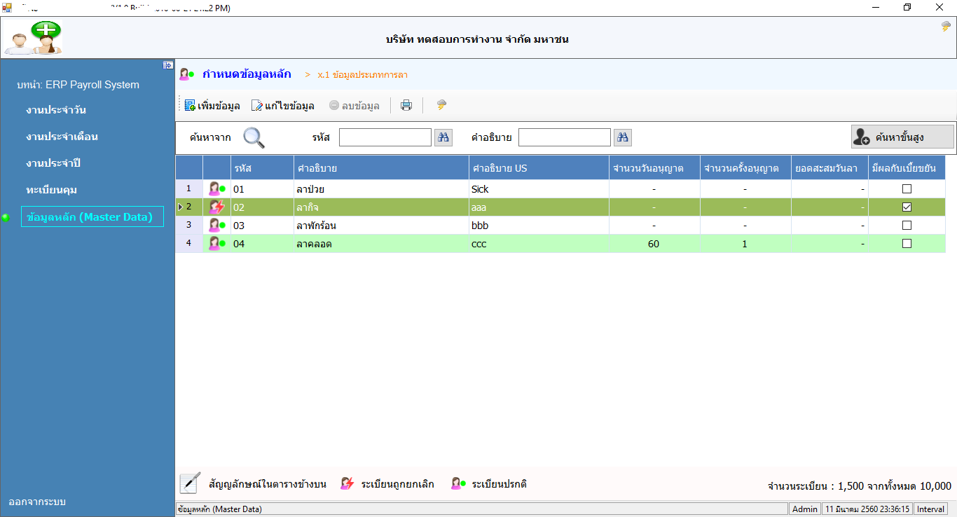The height and width of the screenshot is (517, 957).
Task: Check the checkbox for row 01 ลาป่วย
Action: point(907,189)
